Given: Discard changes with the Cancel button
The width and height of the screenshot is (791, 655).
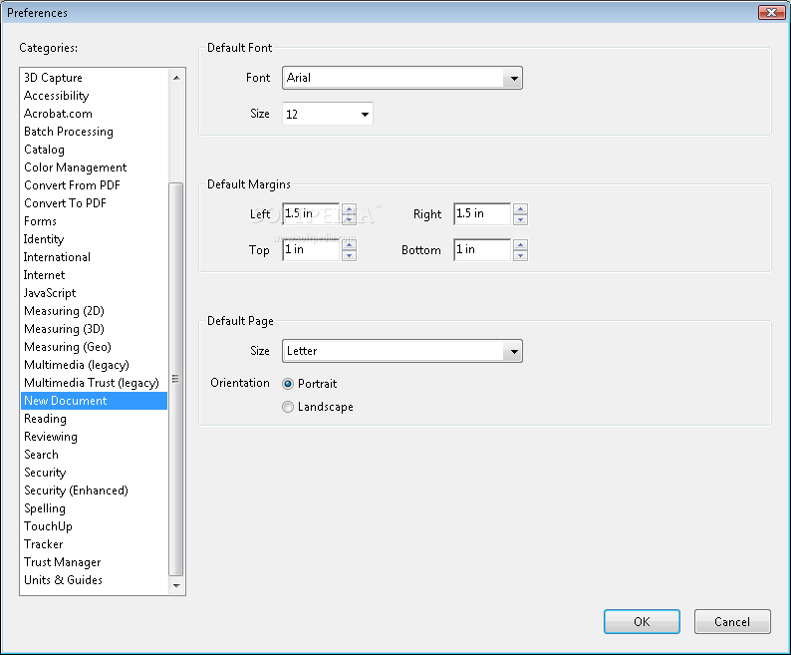Looking at the screenshot, I should [x=732, y=622].
